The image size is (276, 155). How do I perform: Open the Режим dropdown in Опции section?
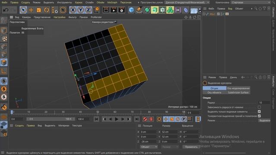[x=264, y=121]
